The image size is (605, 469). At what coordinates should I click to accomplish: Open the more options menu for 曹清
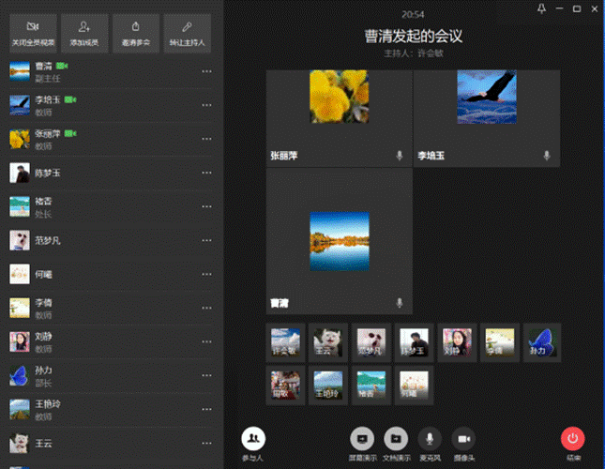coord(206,72)
